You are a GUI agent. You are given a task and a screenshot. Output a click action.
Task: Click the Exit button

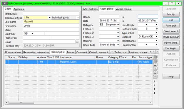171,20
